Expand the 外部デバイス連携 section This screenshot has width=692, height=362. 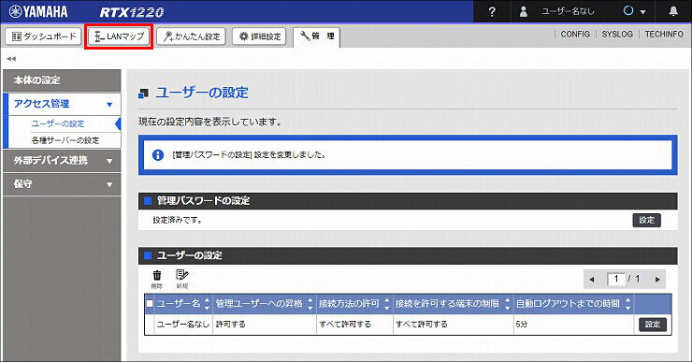tap(62, 161)
